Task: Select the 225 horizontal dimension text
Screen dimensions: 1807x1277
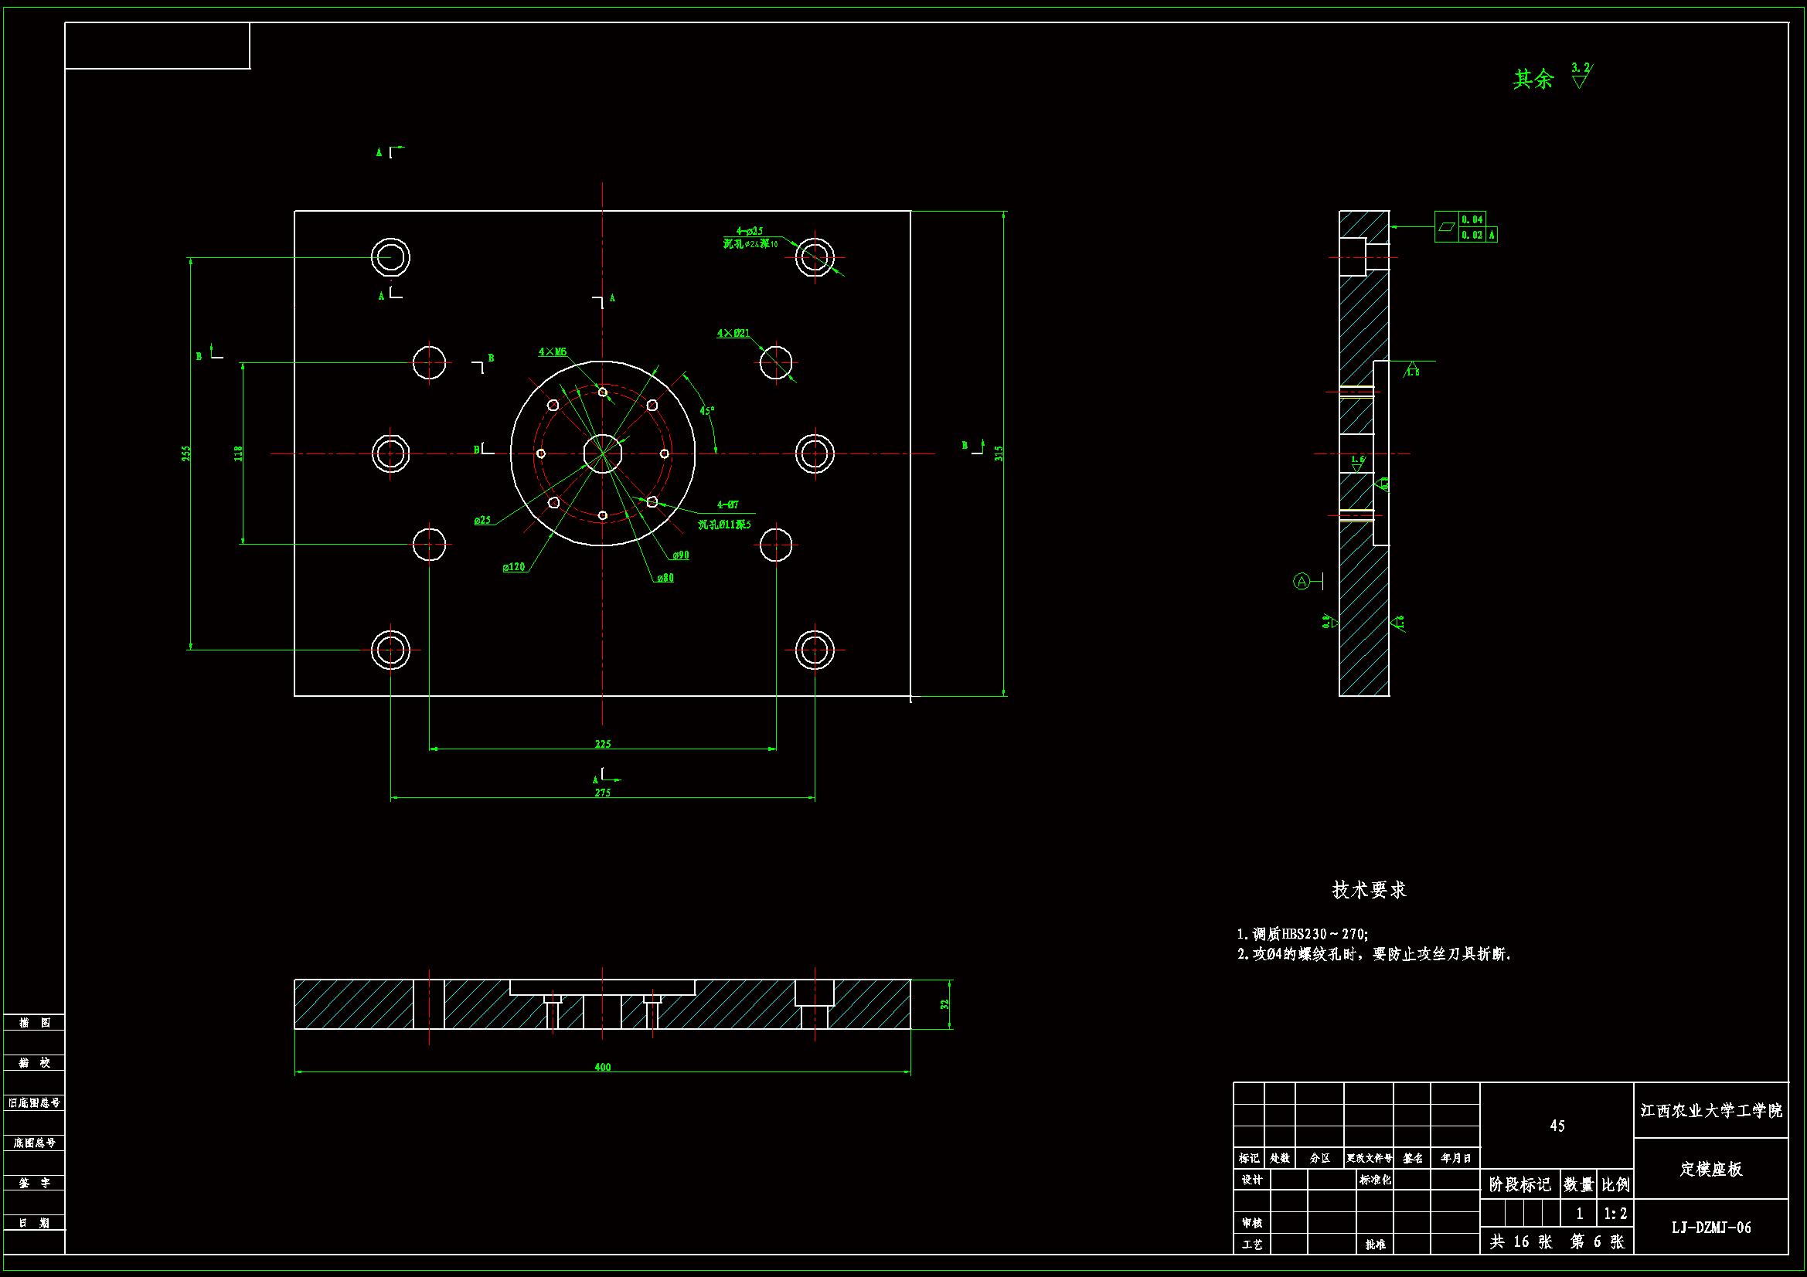Action: click(x=603, y=743)
